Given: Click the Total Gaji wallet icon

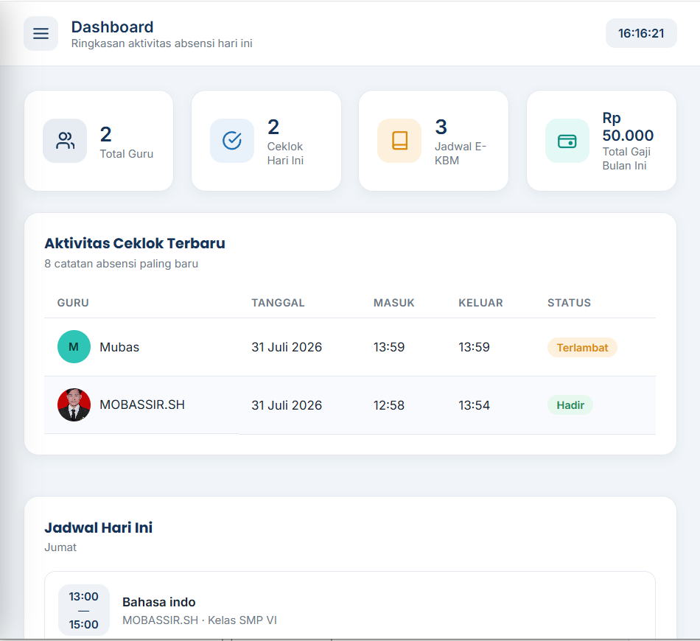Looking at the screenshot, I should 567,141.
